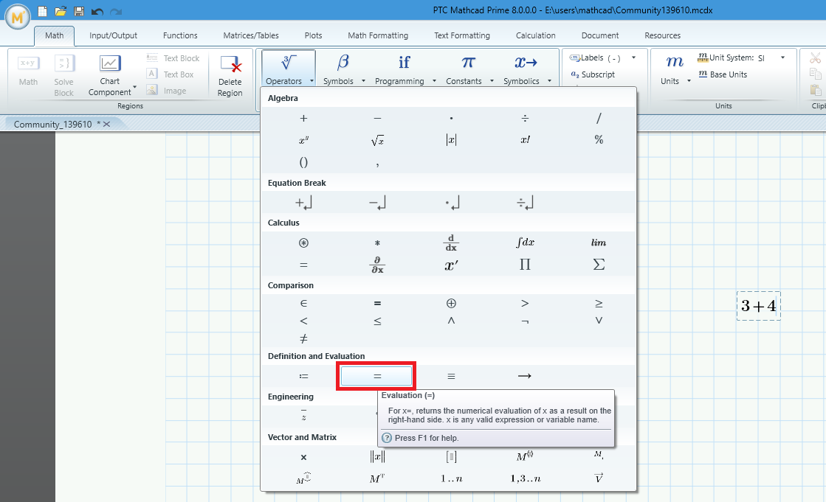Insert the matrix transpose operator
The width and height of the screenshot is (826, 502).
[377, 478]
